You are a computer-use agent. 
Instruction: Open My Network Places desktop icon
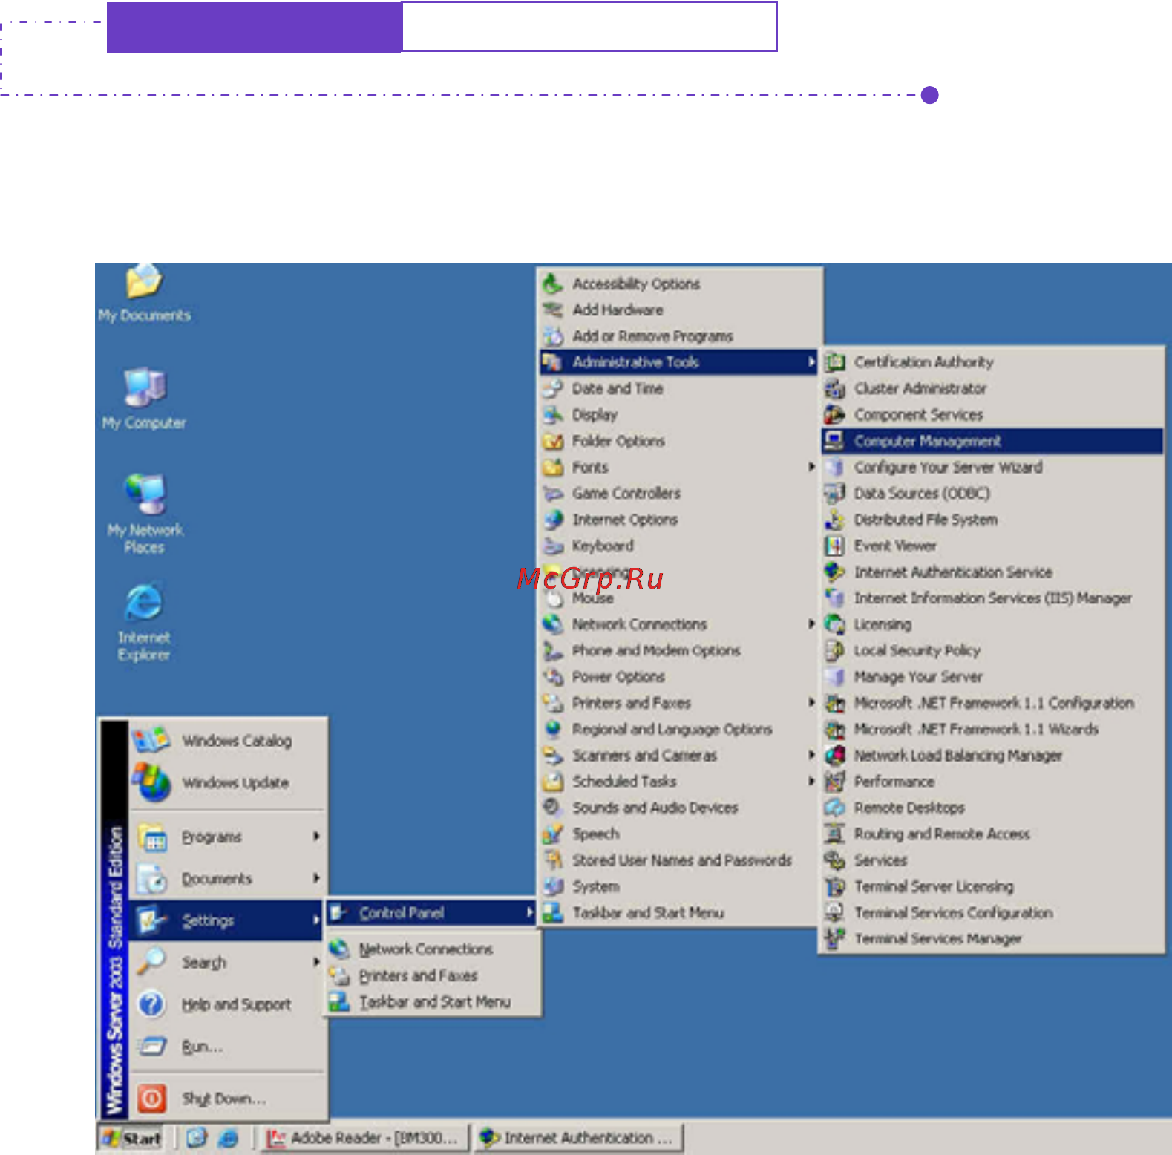[x=144, y=514]
